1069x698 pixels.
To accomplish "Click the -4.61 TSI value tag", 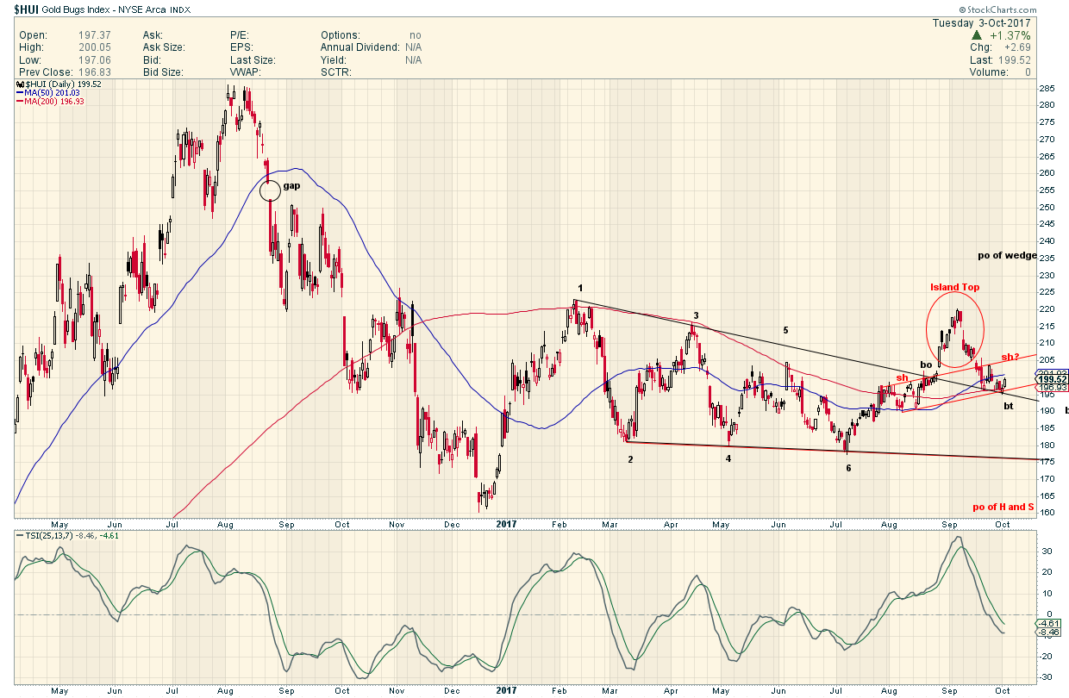I will coord(1049,624).
